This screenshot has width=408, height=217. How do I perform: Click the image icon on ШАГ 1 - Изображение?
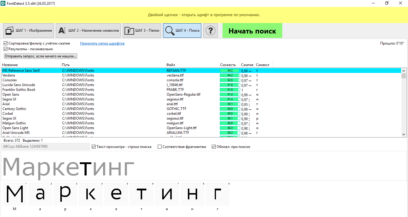click(9, 30)
